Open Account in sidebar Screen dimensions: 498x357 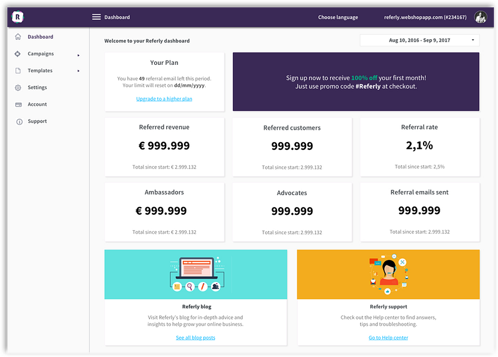(37, 104)
